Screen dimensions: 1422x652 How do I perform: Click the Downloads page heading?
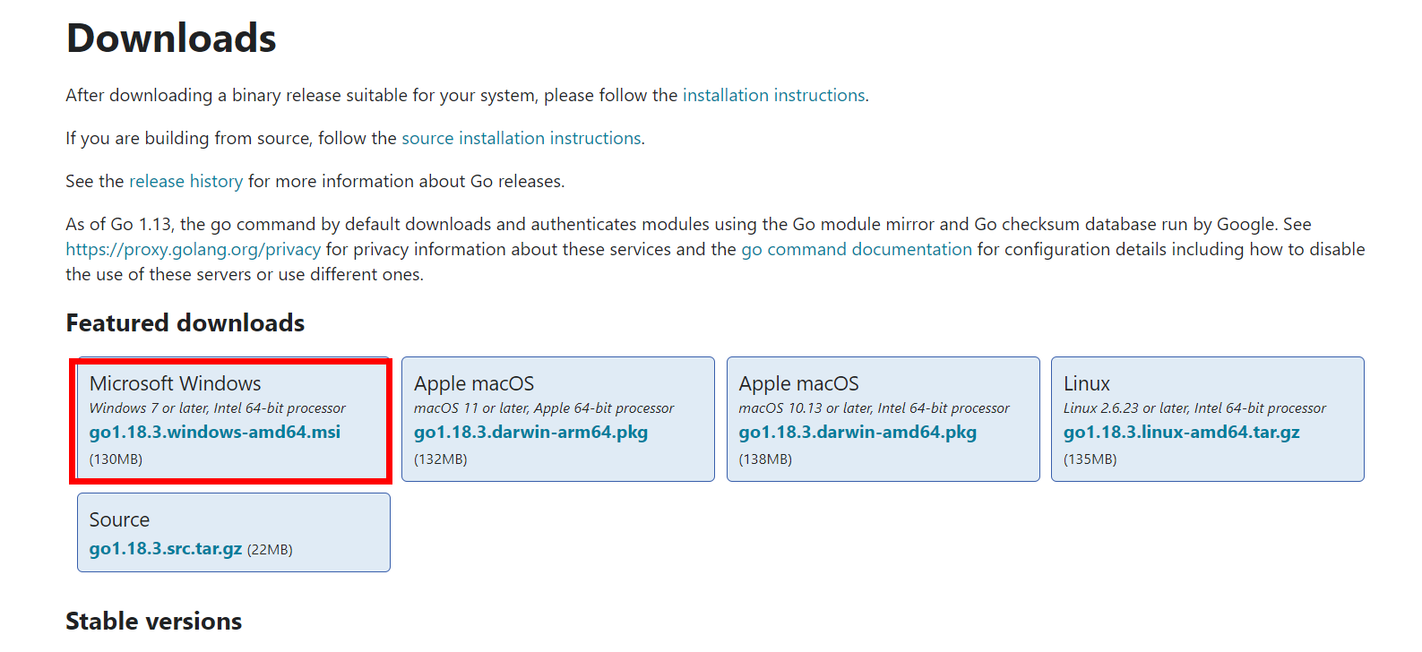click(x=171, y=39)
